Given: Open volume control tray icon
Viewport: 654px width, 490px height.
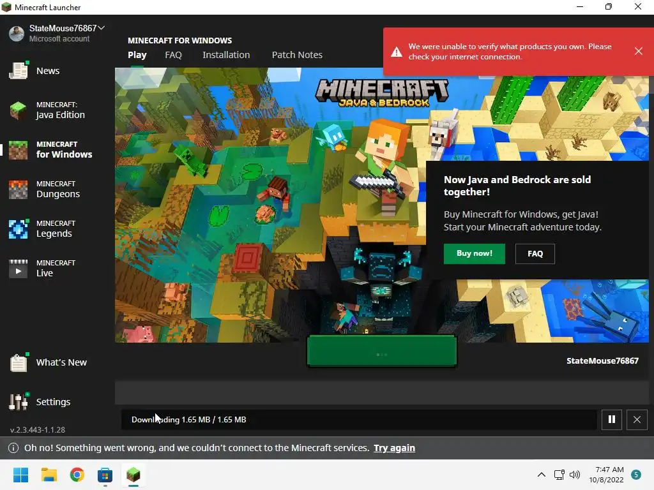Looking at the screenshot, I should coord(575,475).
